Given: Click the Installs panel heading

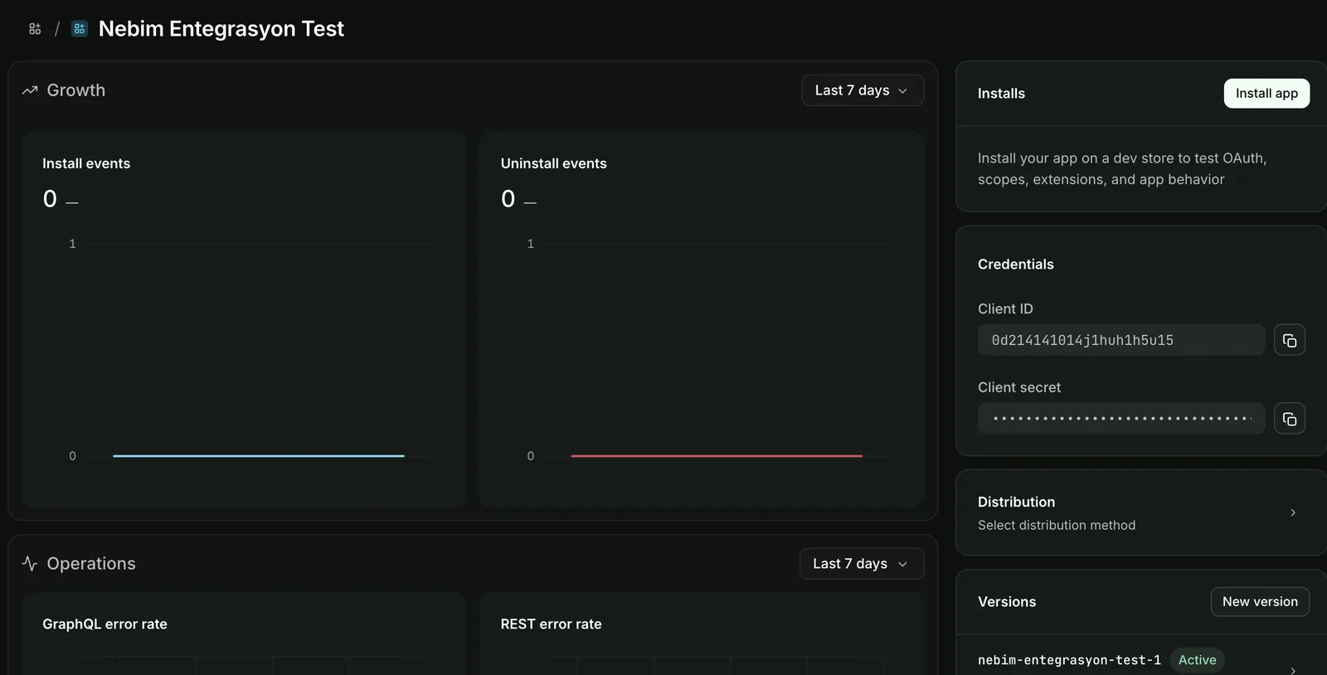Looking at the screenshot, I should click(1001, 94).
